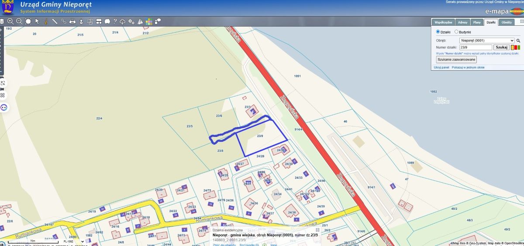Select the Budynki radio button
This screenshot has height=246, width=524.
456,32
